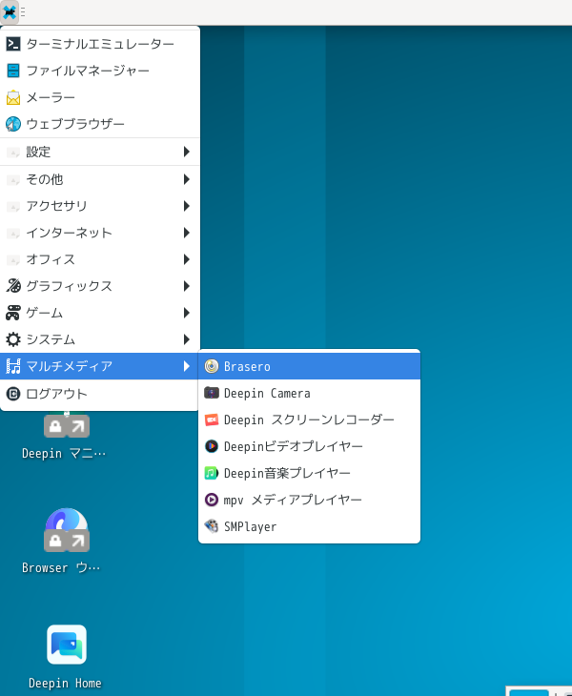This screenshot has width=572, height=696.
Task: Open the その他 menu category
Action: click(x=100, y=179)
